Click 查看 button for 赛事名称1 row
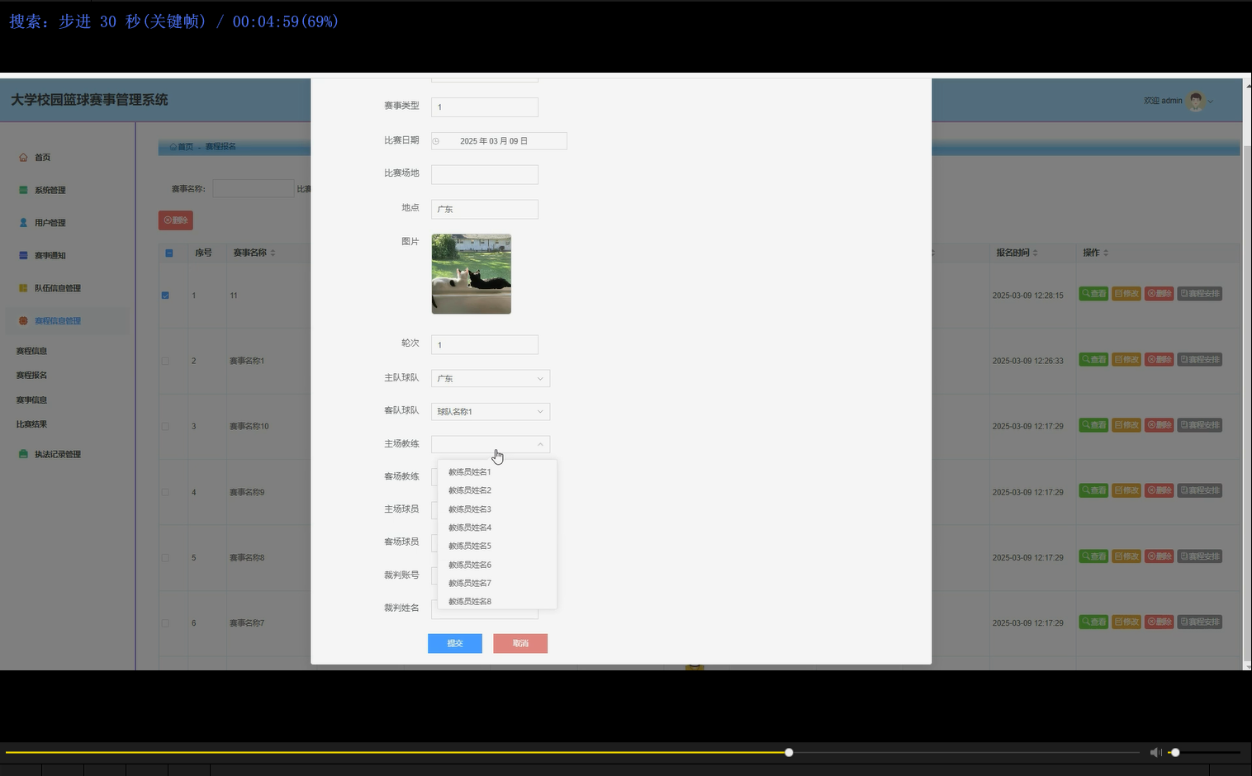 coord(1093,360)
